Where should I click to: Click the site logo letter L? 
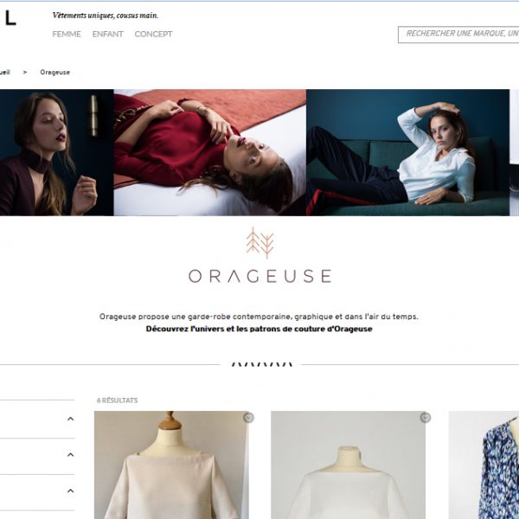10,18
